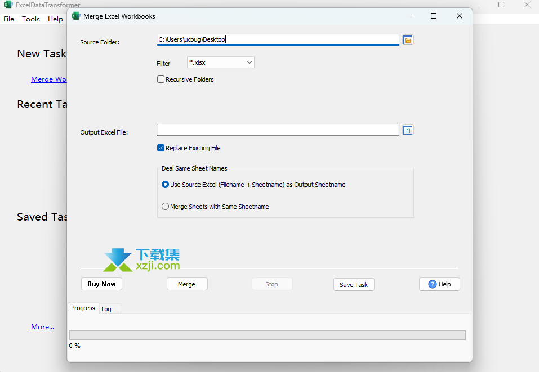This screenshot has width=539, height=372.
Task: Maximize the Merge Excel Workbooks dialog
Action: [433, 16]
